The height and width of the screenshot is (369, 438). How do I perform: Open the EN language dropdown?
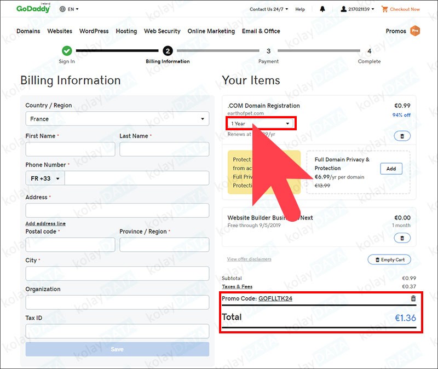pyautogui.click(x=73, y=9)
